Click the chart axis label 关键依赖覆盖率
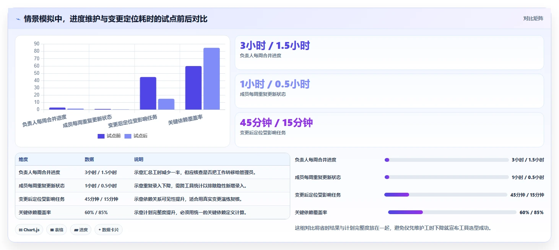Image resolution: width=559 pixels, height=250 pixels. 185,120
